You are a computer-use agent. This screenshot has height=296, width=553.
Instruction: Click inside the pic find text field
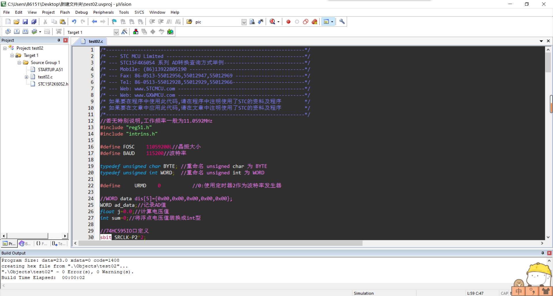(x=216, y=22)
